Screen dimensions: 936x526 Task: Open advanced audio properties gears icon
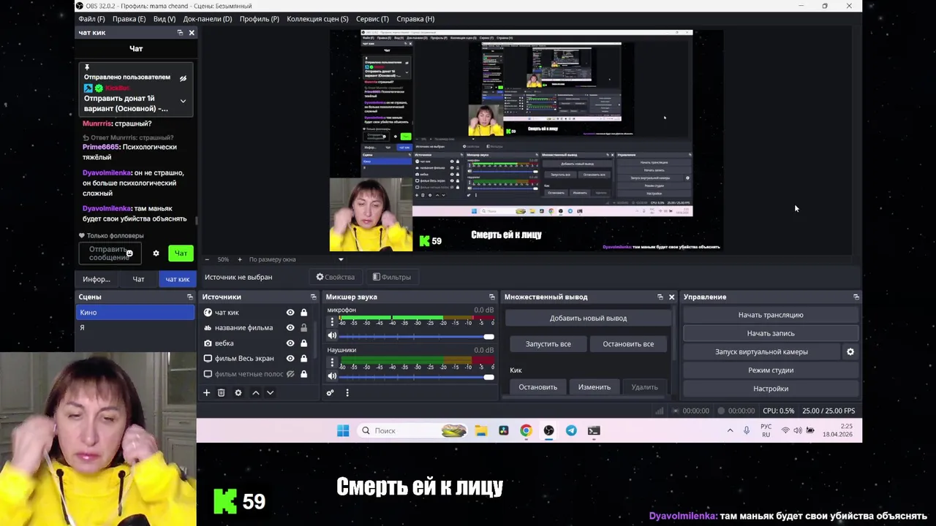(330, 393)
